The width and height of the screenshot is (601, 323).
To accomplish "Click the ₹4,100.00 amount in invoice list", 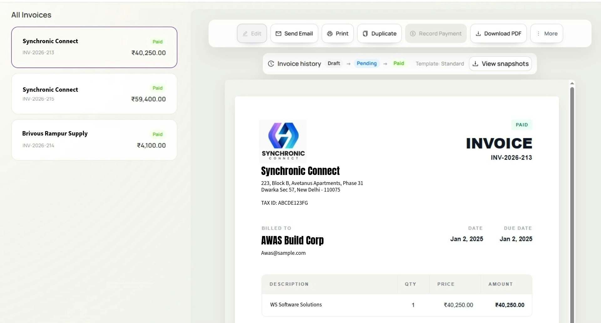I will click(x=151, y=146).
